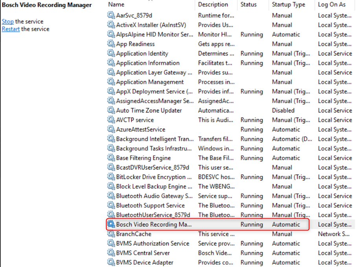Viewport: 360px width, 267px height.
Task: Click the The WBENG... description cell
Action: (x=216, y=186)
